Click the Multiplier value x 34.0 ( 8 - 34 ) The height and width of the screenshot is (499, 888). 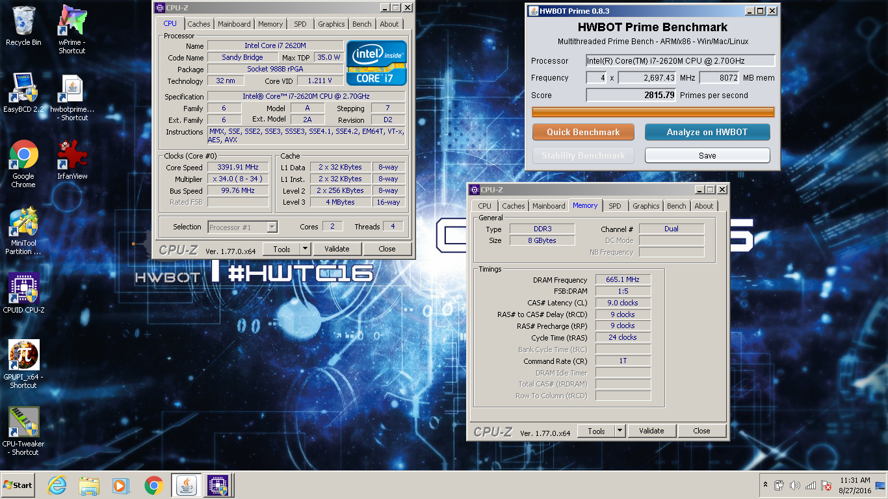click(238, 179)
